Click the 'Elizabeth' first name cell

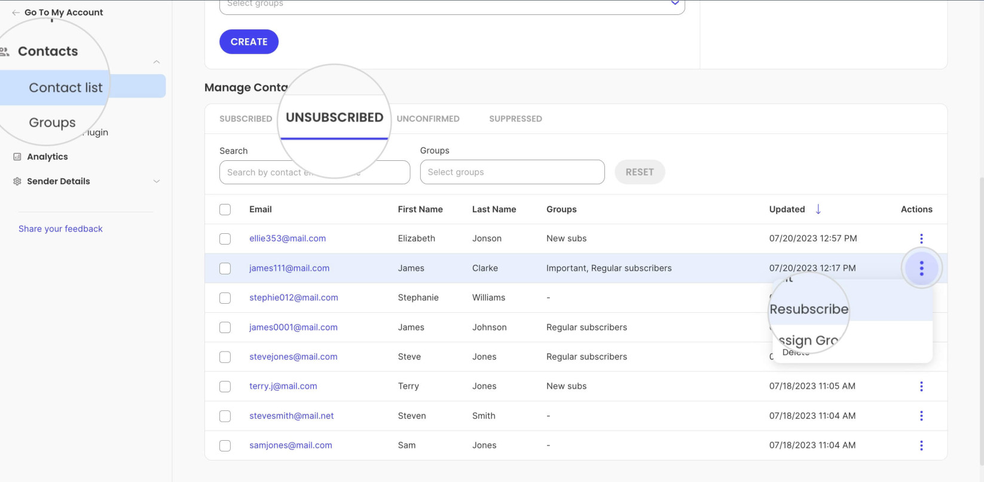[x=417, y=239]
